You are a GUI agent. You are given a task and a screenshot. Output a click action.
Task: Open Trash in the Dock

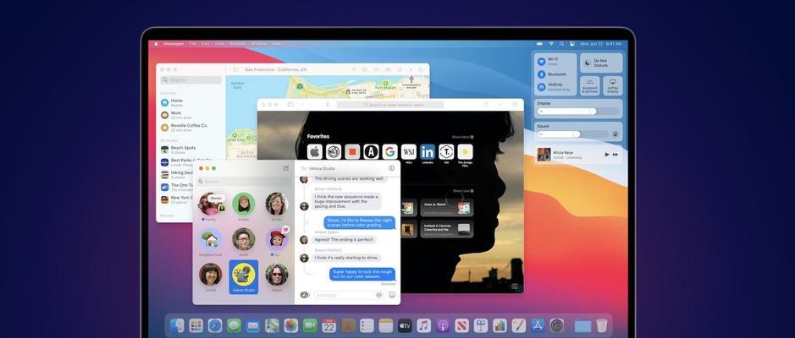point(602,325)
